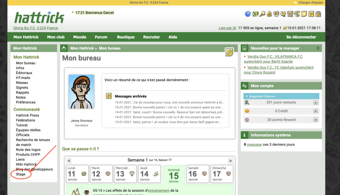Open the archived message about Samy Saifi
340x195 pixels.
[168, 122]
